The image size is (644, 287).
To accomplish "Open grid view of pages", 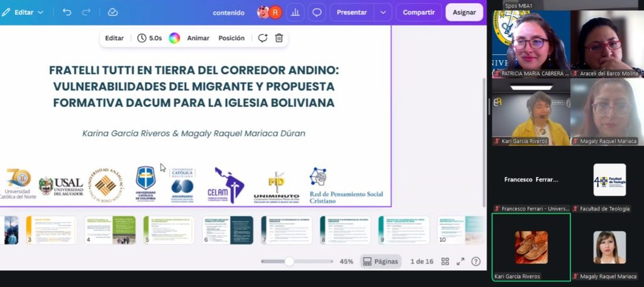I will [x=445, y=262].
